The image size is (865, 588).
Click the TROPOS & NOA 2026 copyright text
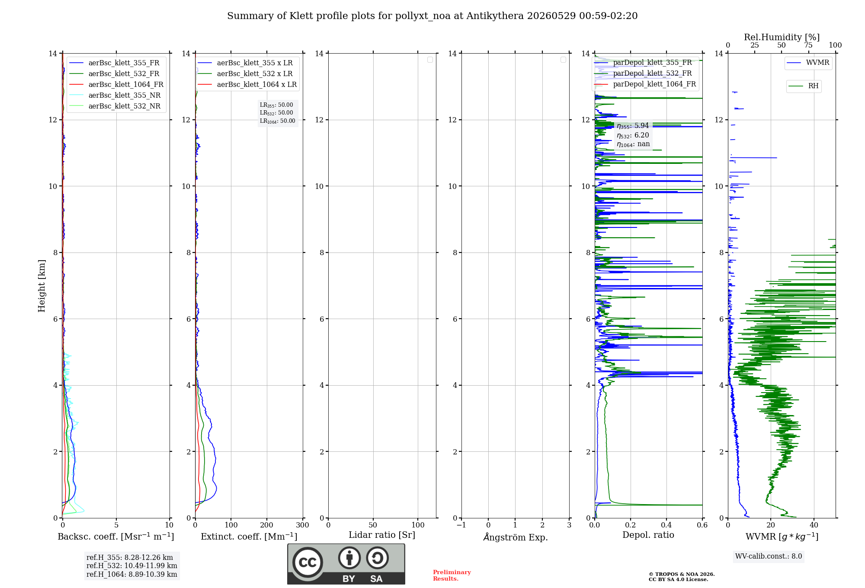[682, 574]
